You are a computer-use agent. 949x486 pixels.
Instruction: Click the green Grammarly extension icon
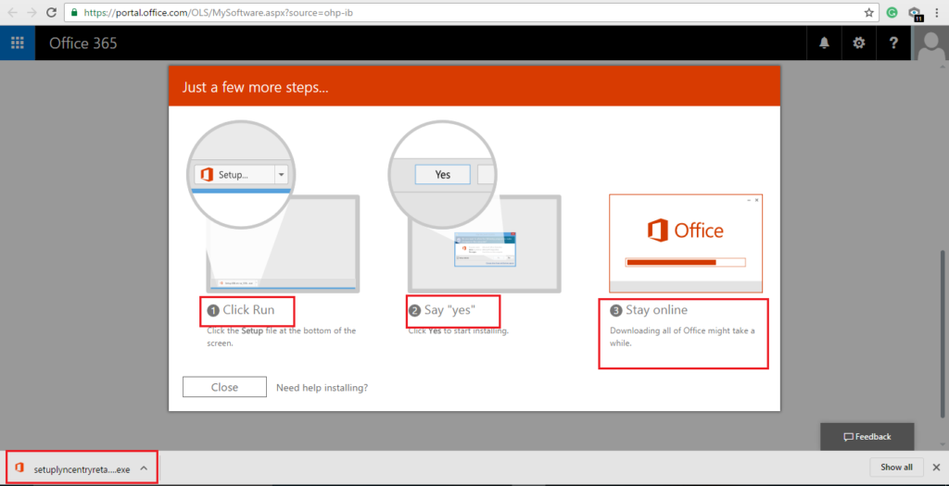(x=892, y=12)
